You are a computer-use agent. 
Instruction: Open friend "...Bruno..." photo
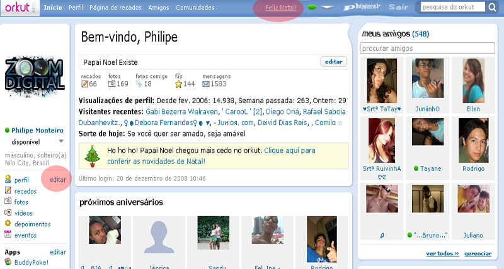coord(428,199)
